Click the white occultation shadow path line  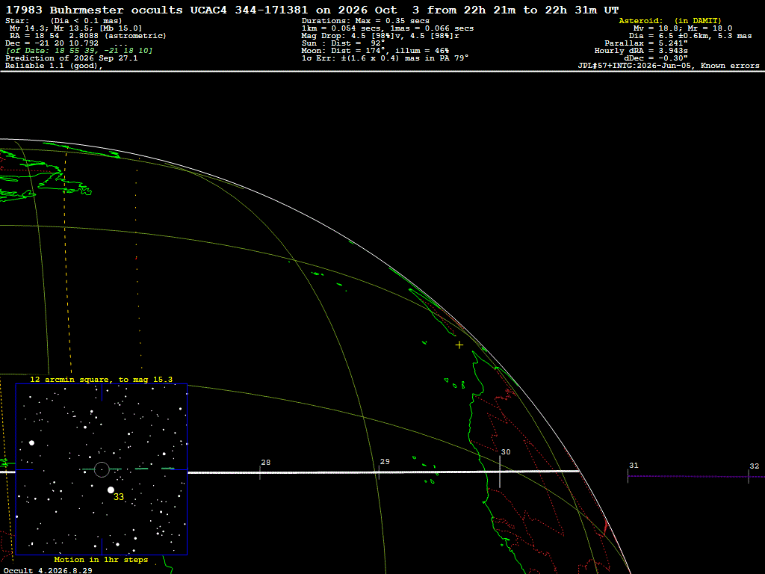(383, 472)
